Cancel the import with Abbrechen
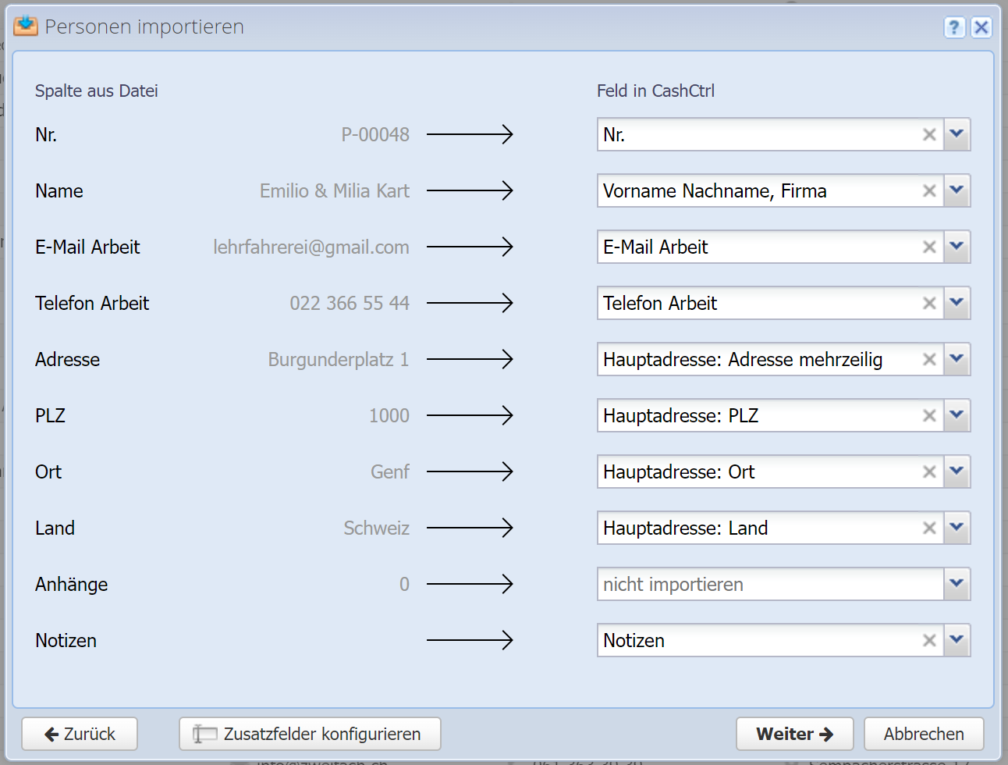Viewport: 1008px width, 765px height. pyautogui.click(x=923, y=734)
